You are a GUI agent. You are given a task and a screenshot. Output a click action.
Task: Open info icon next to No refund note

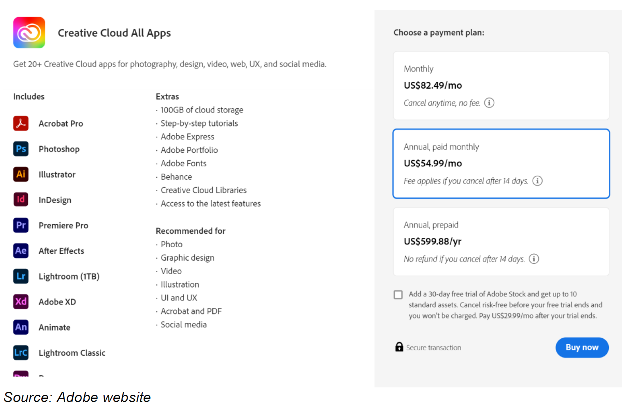coord(534,259)
